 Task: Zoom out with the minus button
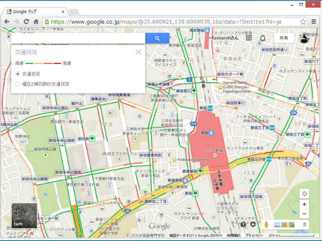(304, 214)
